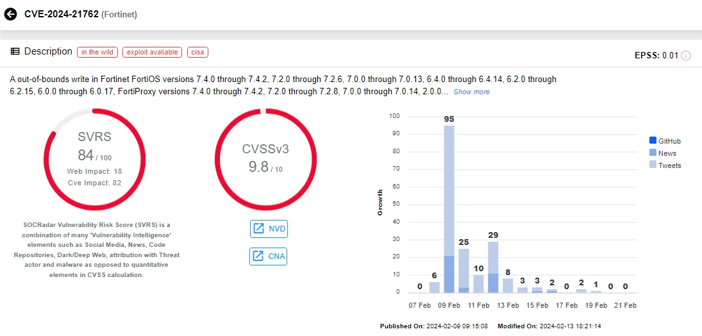Select the bar labeled 29
Image resolution: width=702 pixels, height=336 pixels.
coord(494,267)
